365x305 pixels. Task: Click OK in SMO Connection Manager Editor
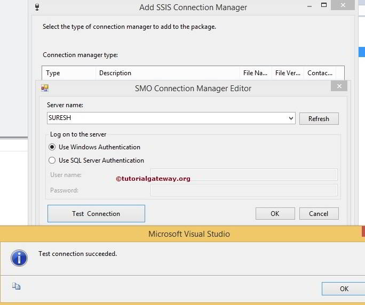pyautogui.click(x=275, y=214)
